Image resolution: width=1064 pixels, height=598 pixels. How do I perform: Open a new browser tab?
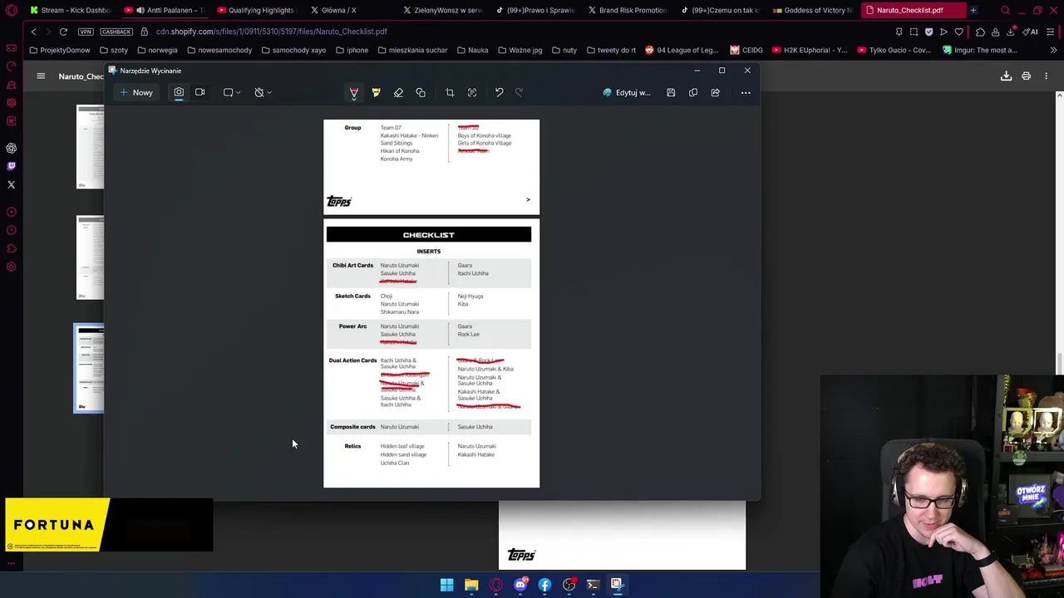(973, 10)
